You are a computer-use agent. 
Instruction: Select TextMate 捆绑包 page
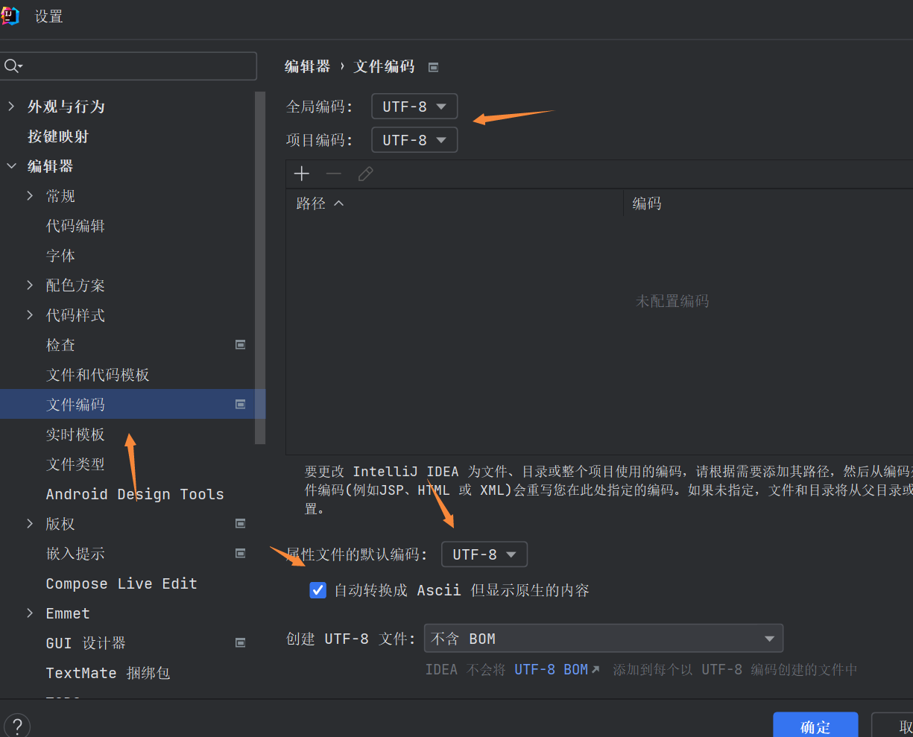click(108, 673)
